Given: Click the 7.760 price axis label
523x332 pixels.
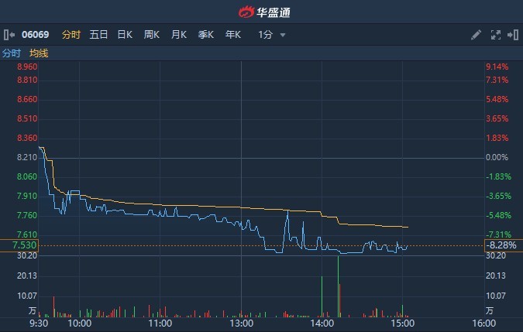Looking at the screenshot, I should [27, 215].
